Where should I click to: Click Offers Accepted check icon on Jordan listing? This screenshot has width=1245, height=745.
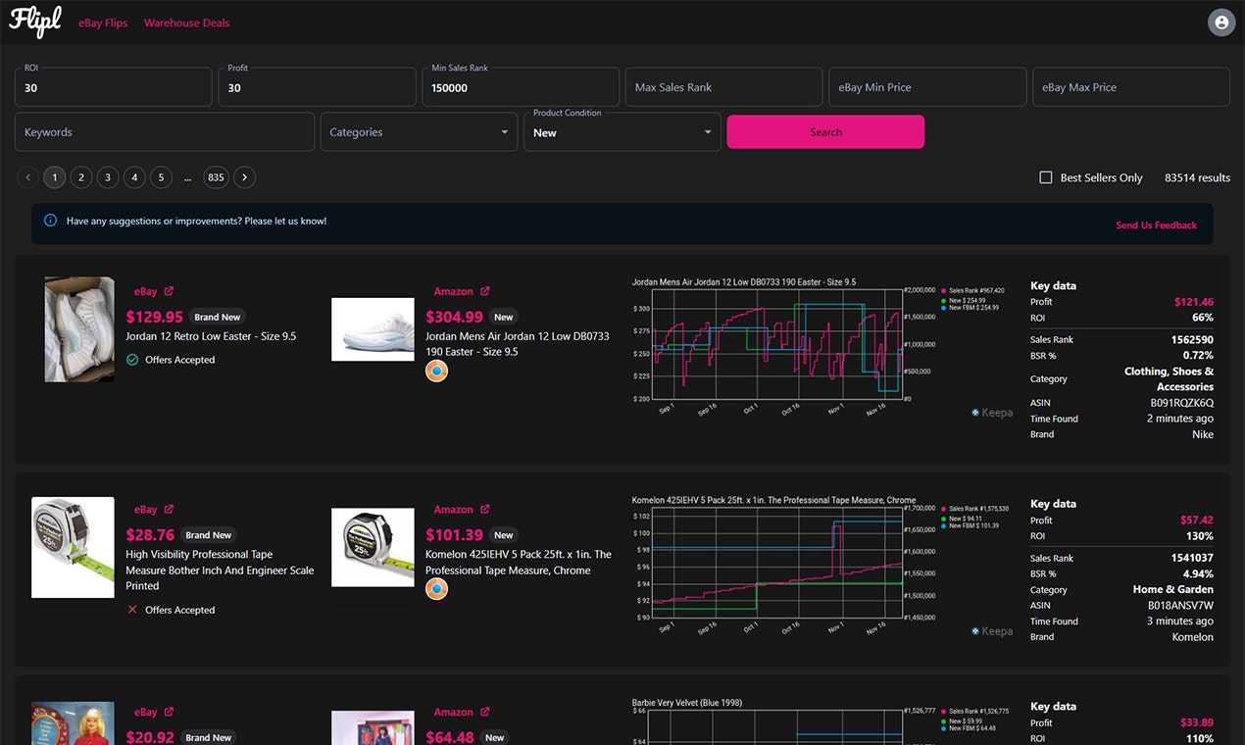click(x=132, y=360)
